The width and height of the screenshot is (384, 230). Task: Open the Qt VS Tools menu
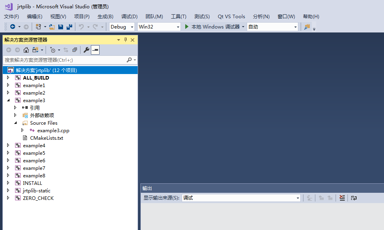point(231,16)
